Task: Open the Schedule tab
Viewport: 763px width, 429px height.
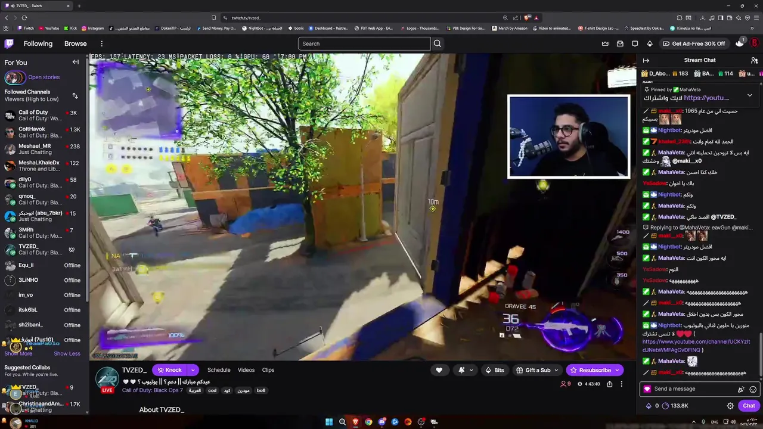Action: [219, 370]
